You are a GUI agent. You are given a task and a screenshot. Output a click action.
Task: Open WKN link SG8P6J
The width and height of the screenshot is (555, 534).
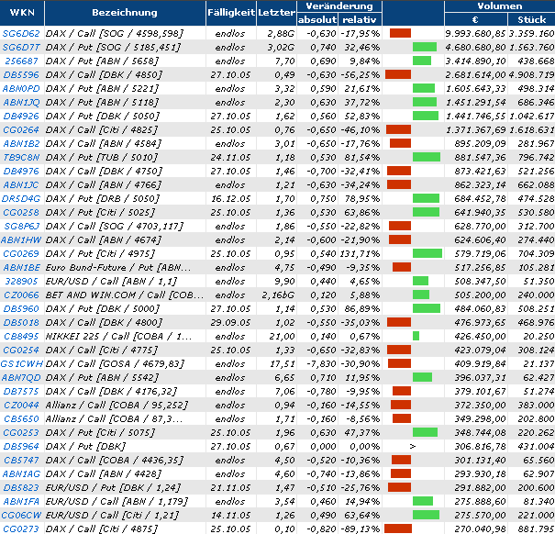pyautogui.click(x=21, y=226)
